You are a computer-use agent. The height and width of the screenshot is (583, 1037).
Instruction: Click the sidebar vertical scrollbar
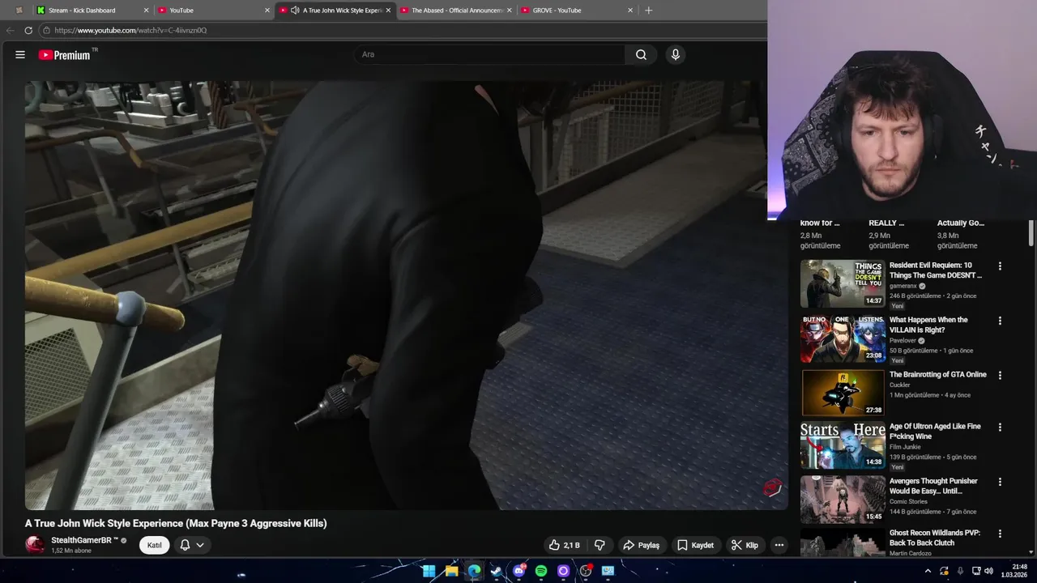click(1031, 232)
